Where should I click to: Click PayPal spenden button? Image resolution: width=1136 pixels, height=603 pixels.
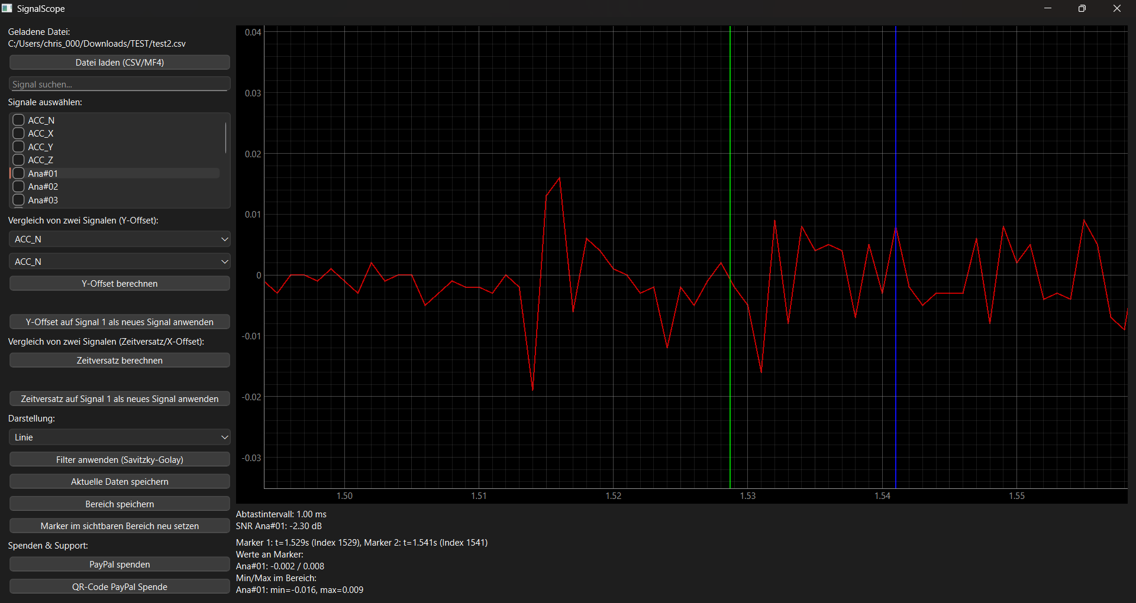coord(120,565)
